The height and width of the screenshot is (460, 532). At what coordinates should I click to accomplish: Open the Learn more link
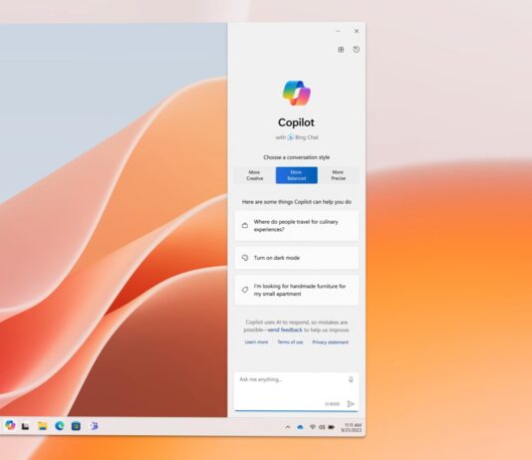tap(256, 343)
